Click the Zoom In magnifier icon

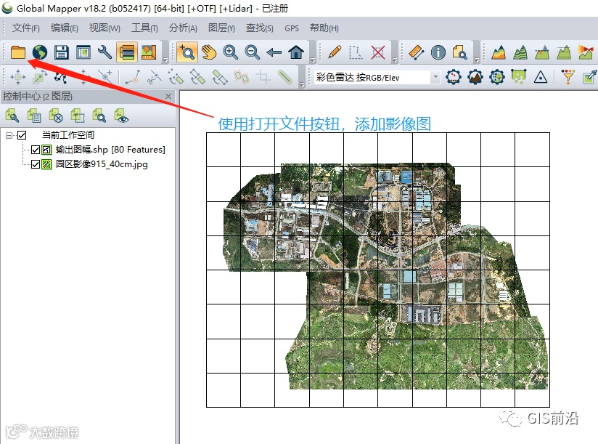click(x=230, y=52)
